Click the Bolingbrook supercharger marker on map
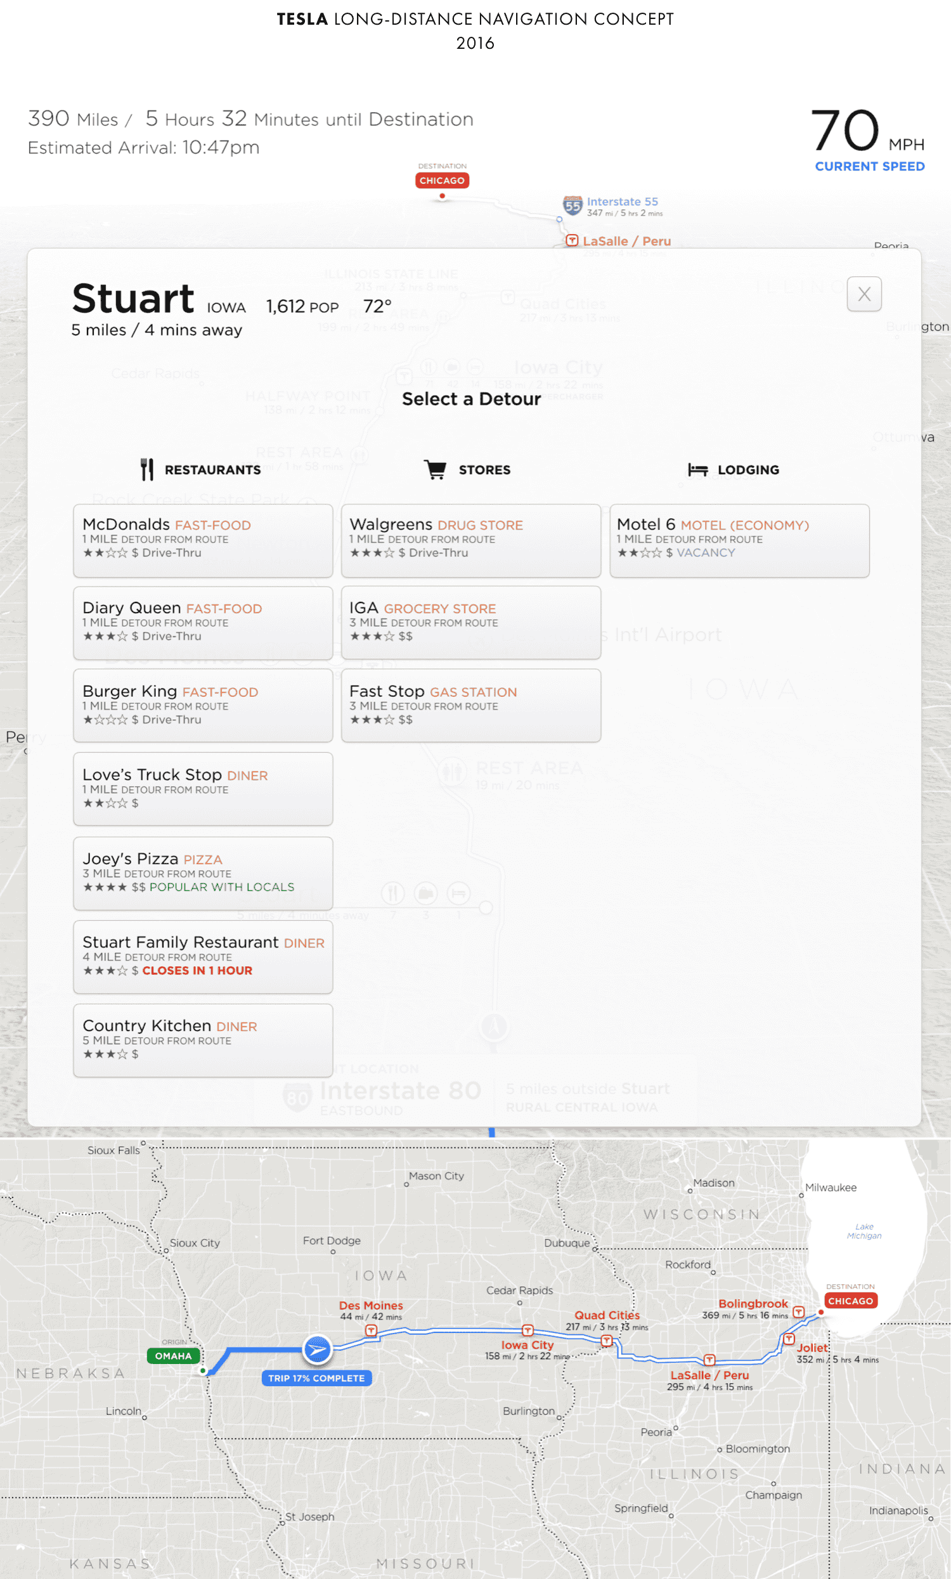951x1579 pixels. click(798, 1312)
